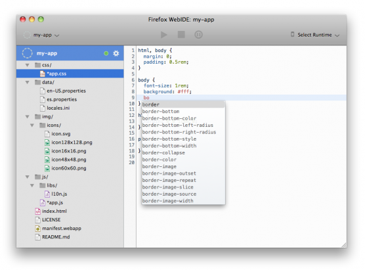Collapse the icons/ subfolder

[32, 125]
